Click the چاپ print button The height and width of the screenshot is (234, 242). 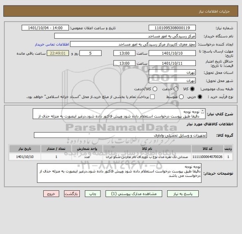92,194
